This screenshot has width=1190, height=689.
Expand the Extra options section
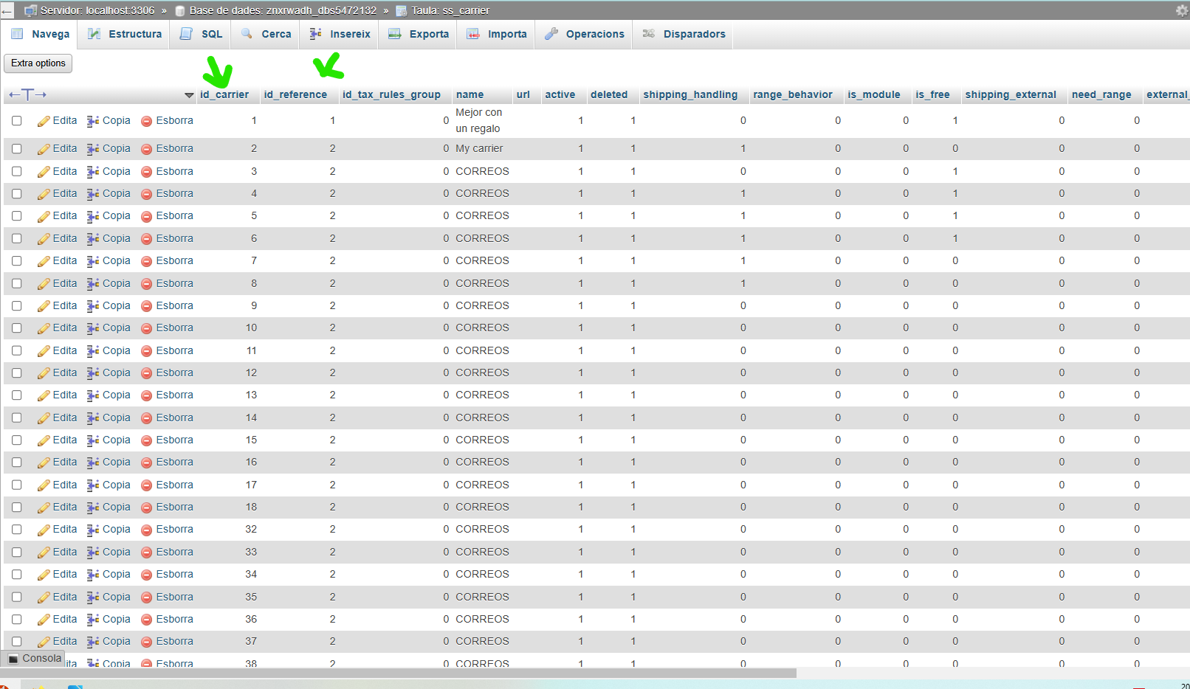point(38,63)
